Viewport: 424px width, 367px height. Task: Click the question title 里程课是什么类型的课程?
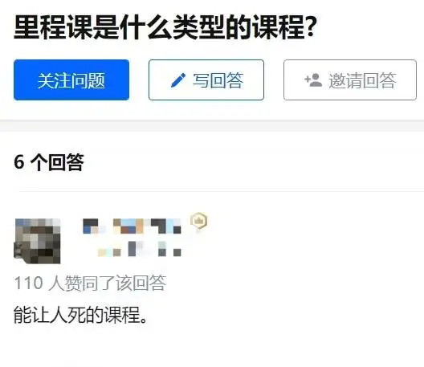[x=165, y=27]
